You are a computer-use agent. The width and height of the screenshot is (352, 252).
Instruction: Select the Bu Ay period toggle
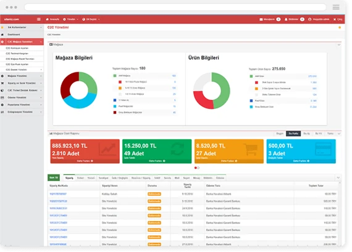pos(307,134)
